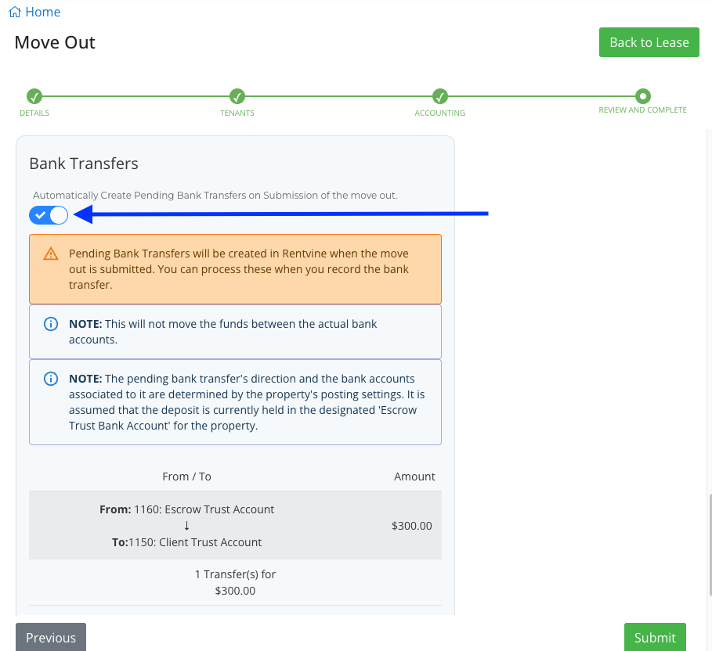Submit the move out
The image size is (712, 651).
tap(655, 638)
